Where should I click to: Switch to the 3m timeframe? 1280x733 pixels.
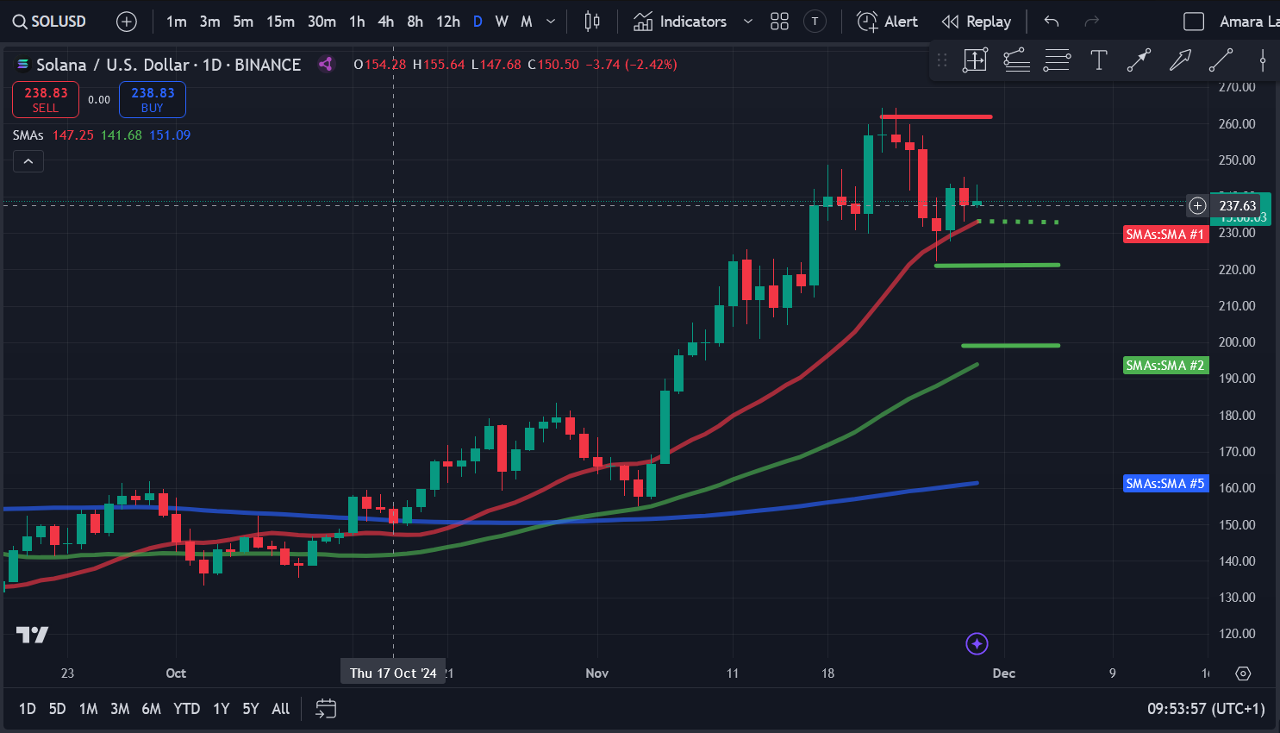pos(209,22)
